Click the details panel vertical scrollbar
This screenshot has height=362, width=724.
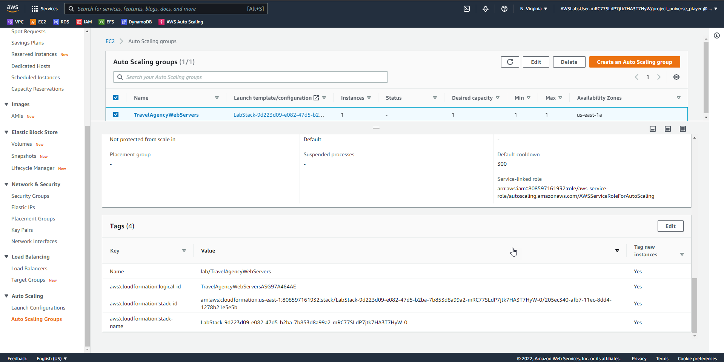click(695, 305)
